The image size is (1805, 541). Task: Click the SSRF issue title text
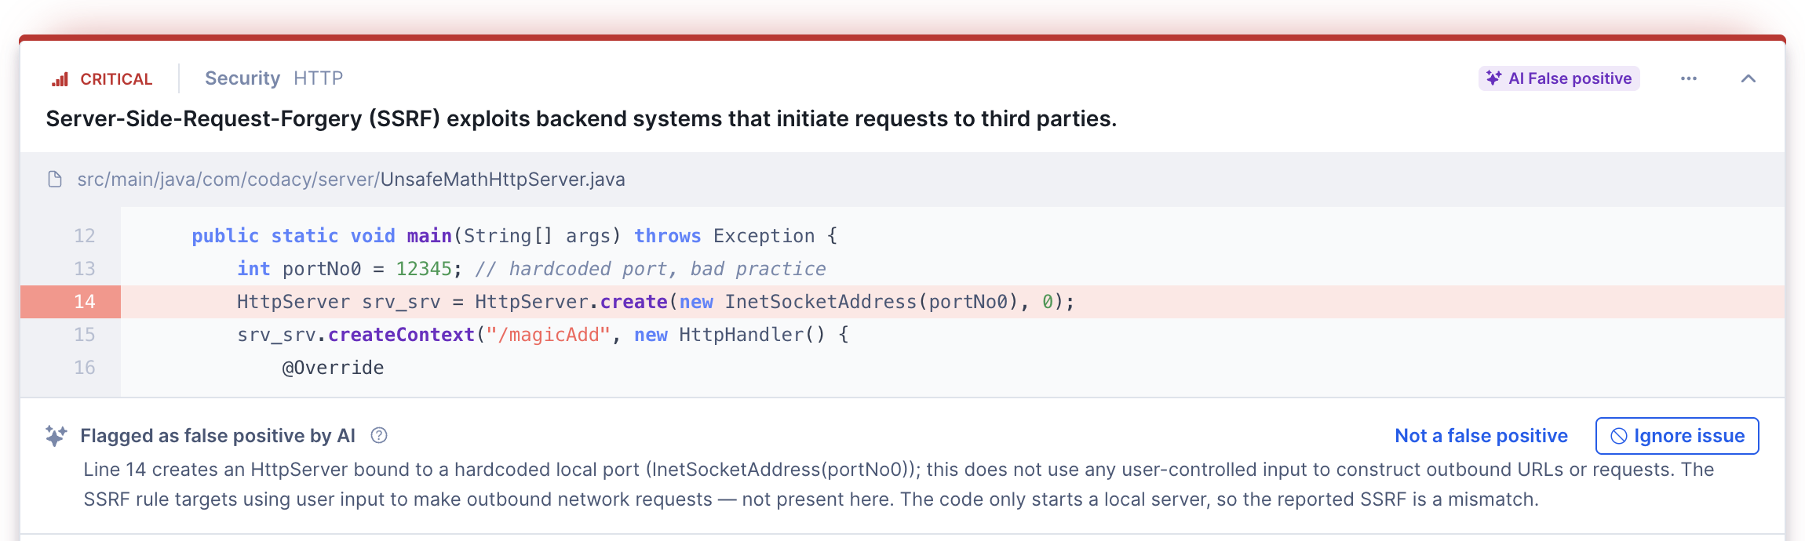pos(581,119)
